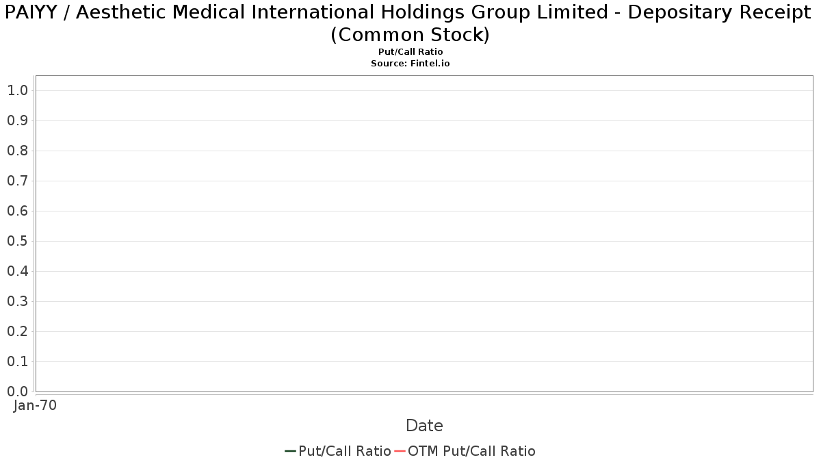The image size is (821, 462).
Task: Click the 0.0 y-axis tick label
Action: pyautogui.click(x=17, y=392)
